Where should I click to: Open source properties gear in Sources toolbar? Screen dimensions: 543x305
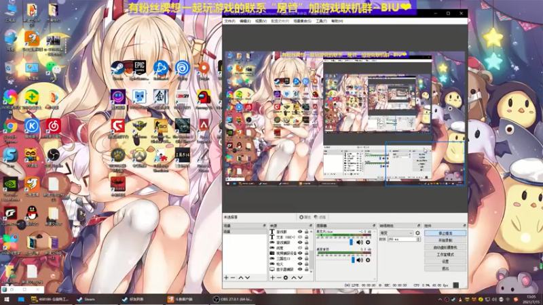286,278
